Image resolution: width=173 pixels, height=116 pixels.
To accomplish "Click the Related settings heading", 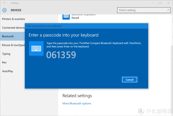I will point(77,96).
